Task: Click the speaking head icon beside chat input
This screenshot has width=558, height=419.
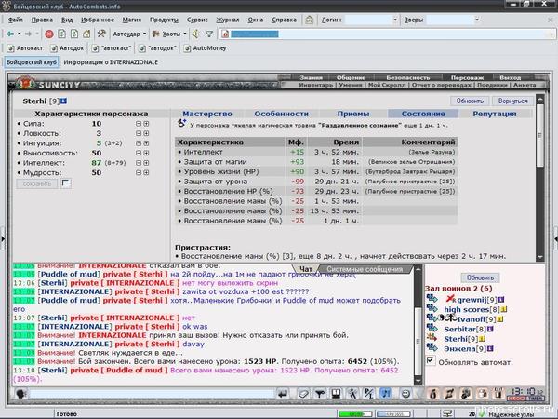Action: tap(21, 394)
